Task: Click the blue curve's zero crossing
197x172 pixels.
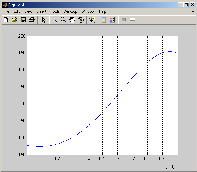Action: tap(110, 104)
